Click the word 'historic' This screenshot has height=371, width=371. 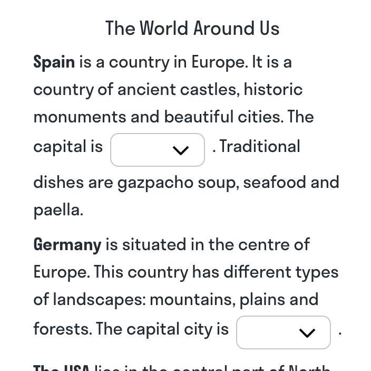pos(273,90)
